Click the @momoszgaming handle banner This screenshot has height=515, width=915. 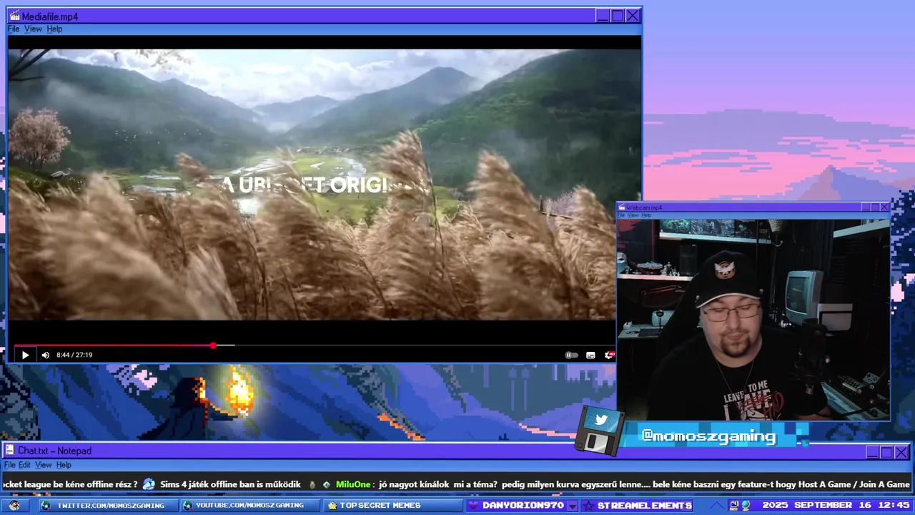coord(708,436)
